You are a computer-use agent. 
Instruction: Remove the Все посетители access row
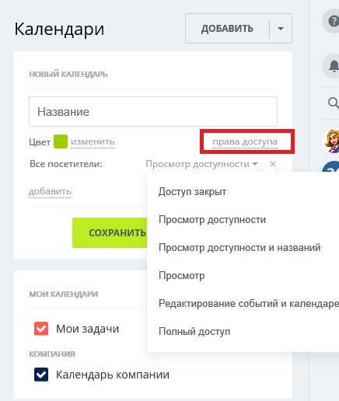[273, 164]
